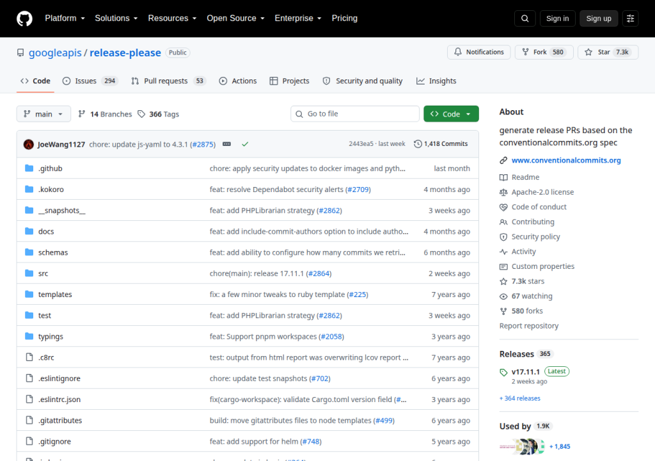Go to the Pricing page

[345, 19]
